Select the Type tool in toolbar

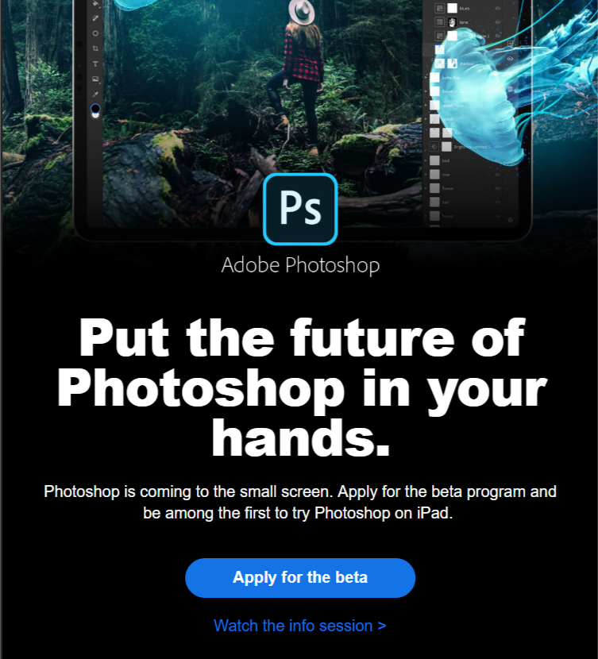click(95, 64)
